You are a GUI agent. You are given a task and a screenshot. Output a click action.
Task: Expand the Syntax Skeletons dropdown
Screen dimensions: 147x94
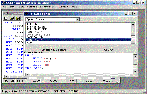point(78,19)
